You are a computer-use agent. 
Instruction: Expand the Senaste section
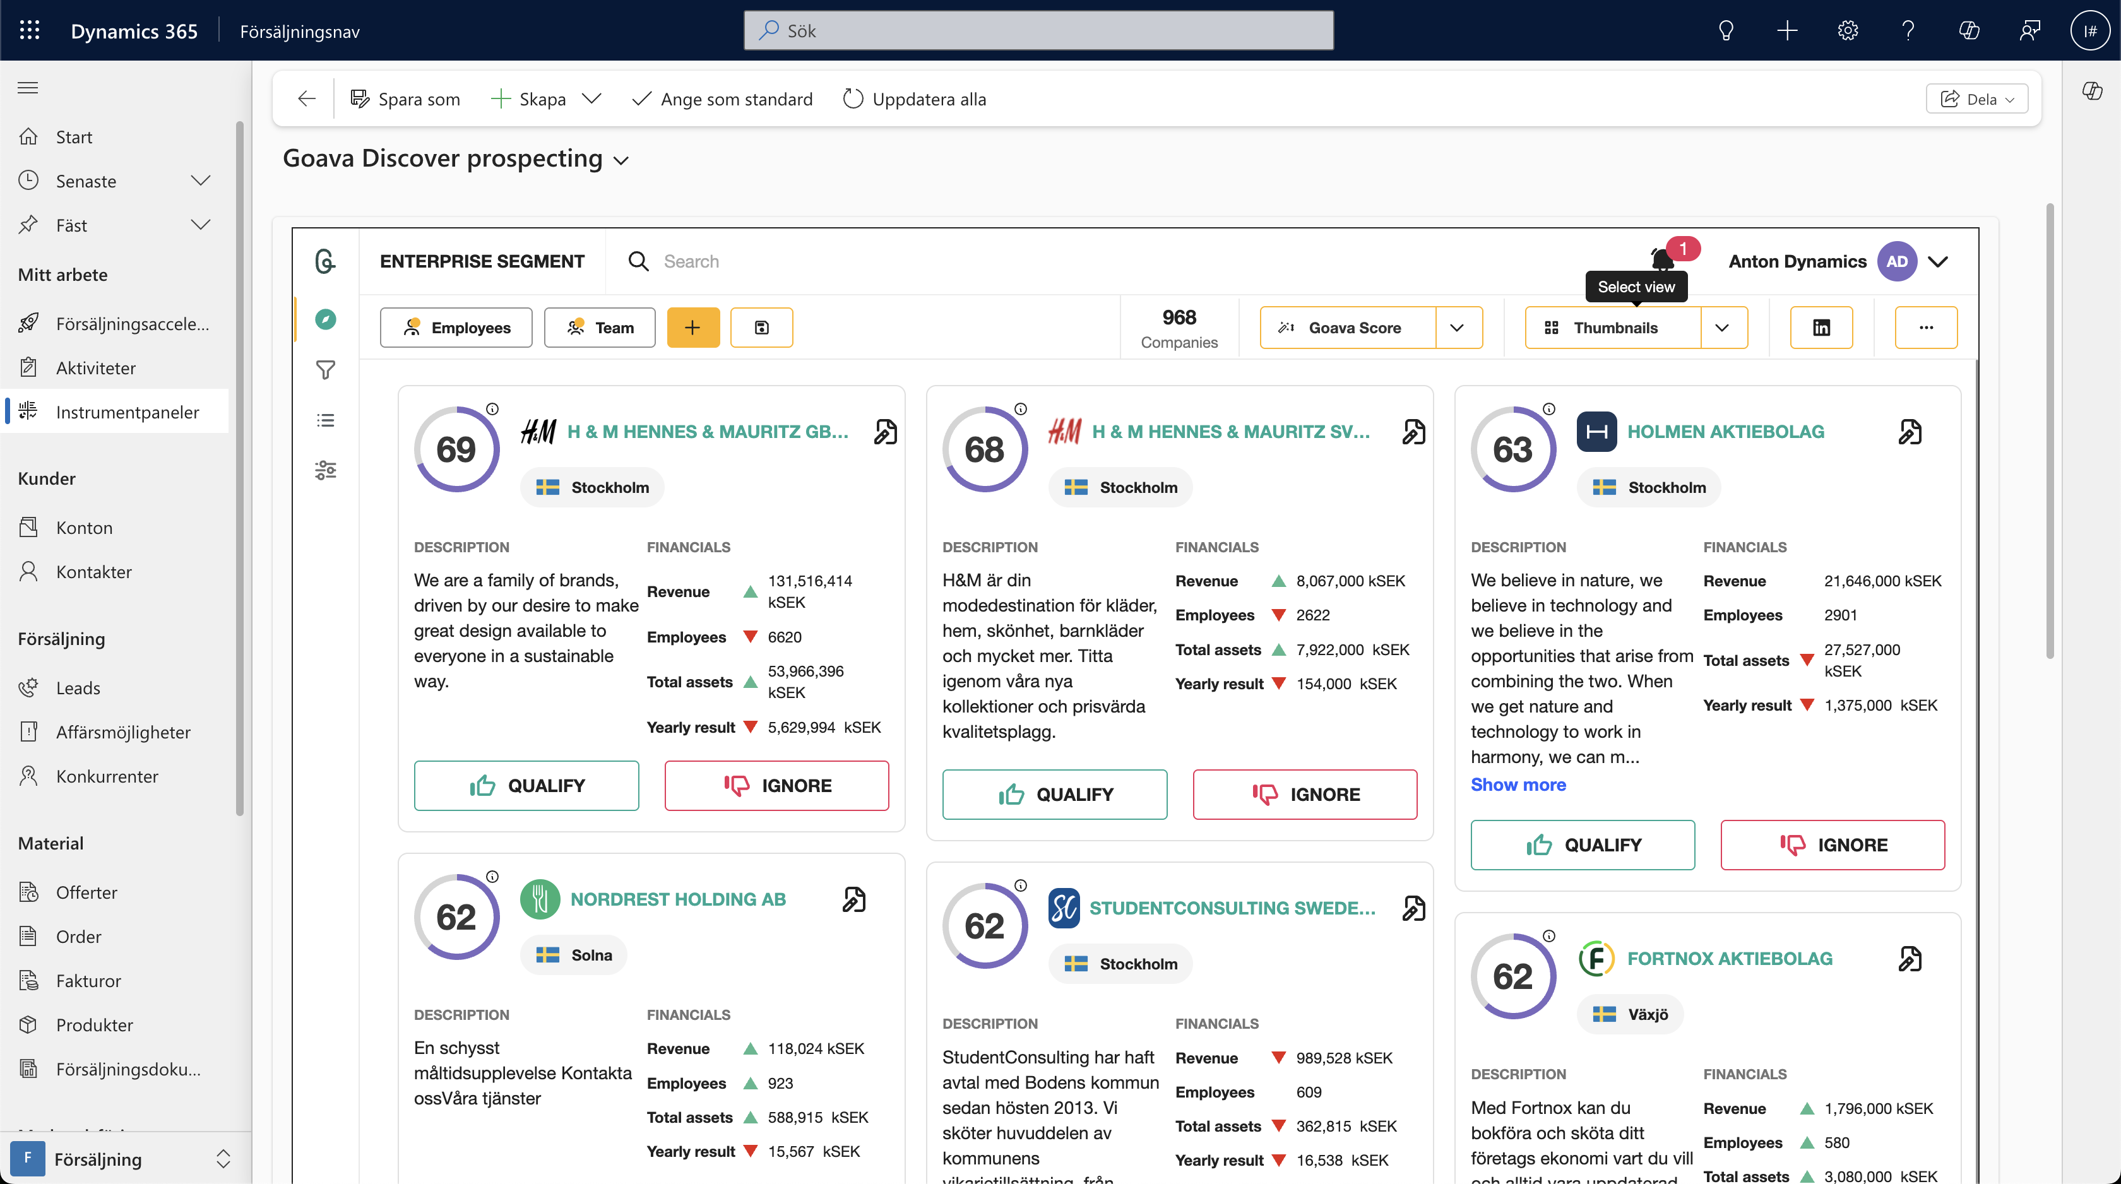click(200, 181)
